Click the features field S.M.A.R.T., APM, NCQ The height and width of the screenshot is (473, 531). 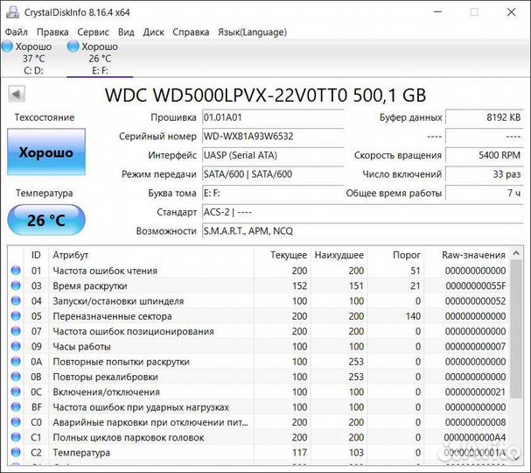[x=363, y=231]
